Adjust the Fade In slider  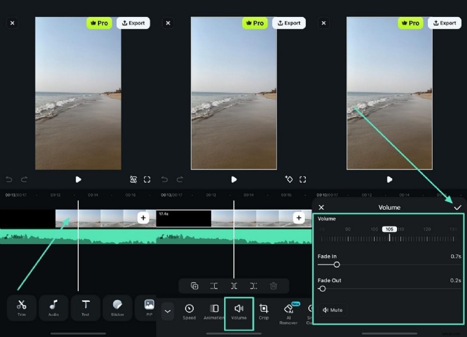tap(336, 265)
